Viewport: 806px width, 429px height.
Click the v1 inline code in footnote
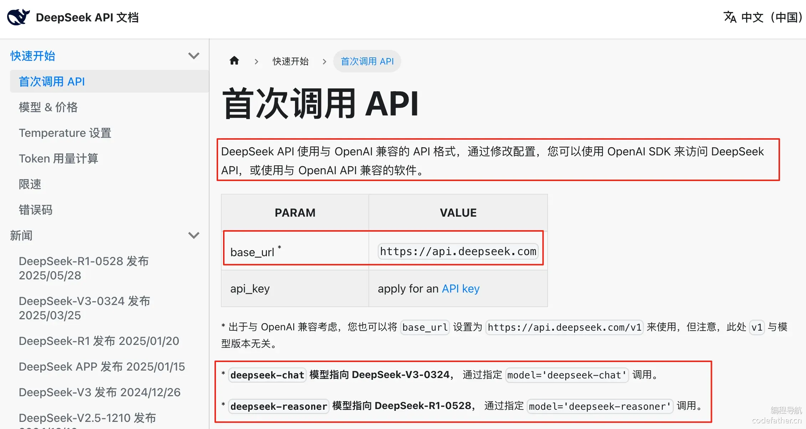click(x=757, y=327)
